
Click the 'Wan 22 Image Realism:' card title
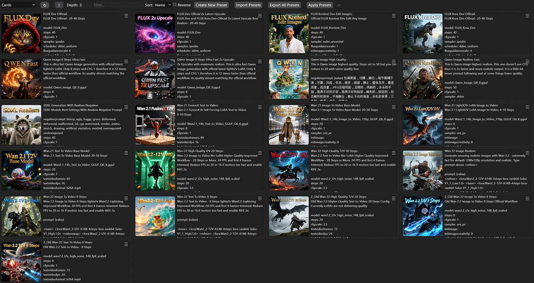[x=460, y=151]
